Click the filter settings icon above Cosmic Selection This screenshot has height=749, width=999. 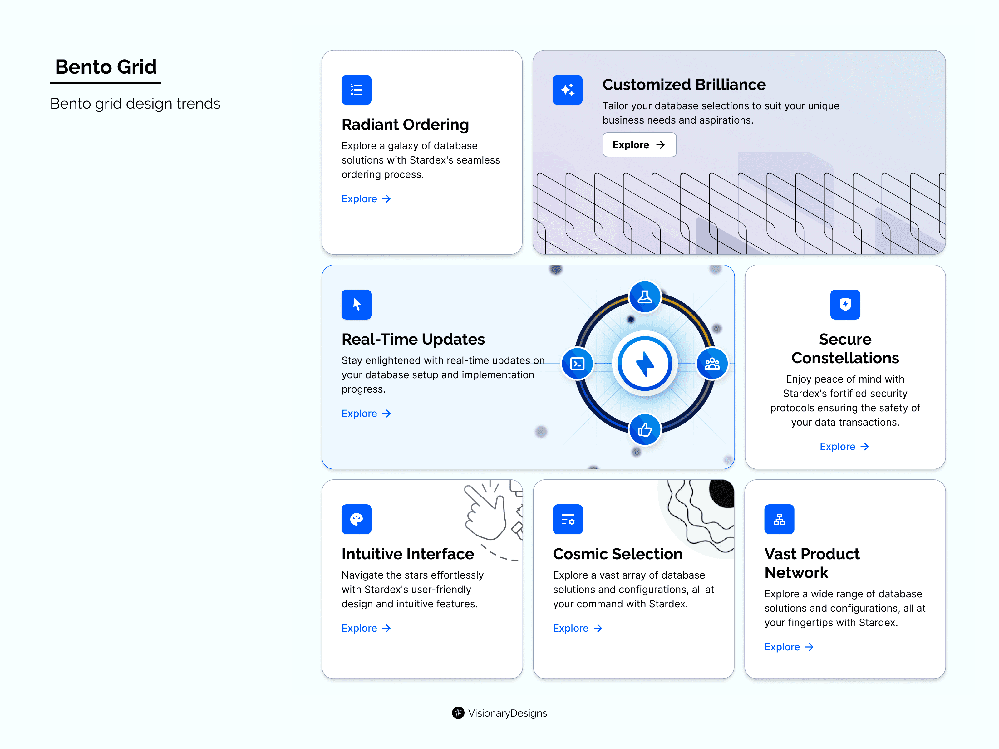click(x=568, y=519)
